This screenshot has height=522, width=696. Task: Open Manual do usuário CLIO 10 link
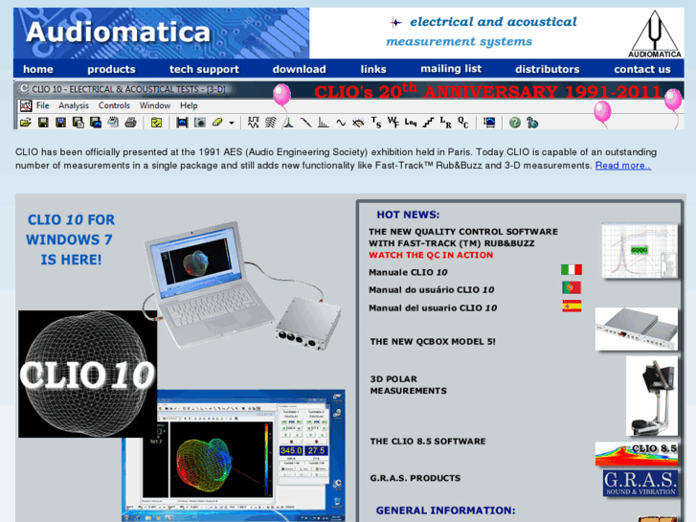click(431, 289)
